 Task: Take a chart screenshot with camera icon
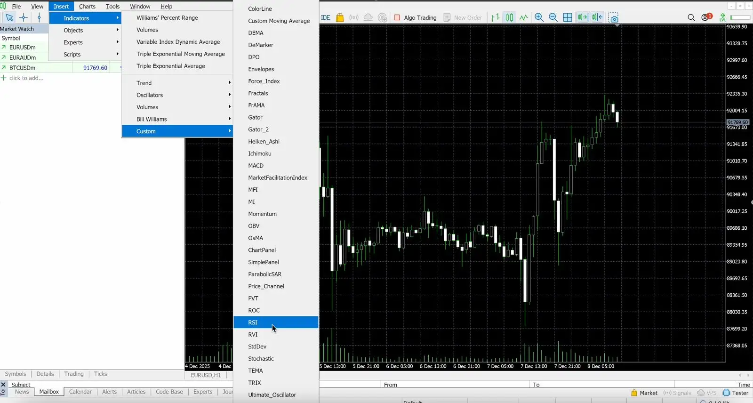pos(613,18)
